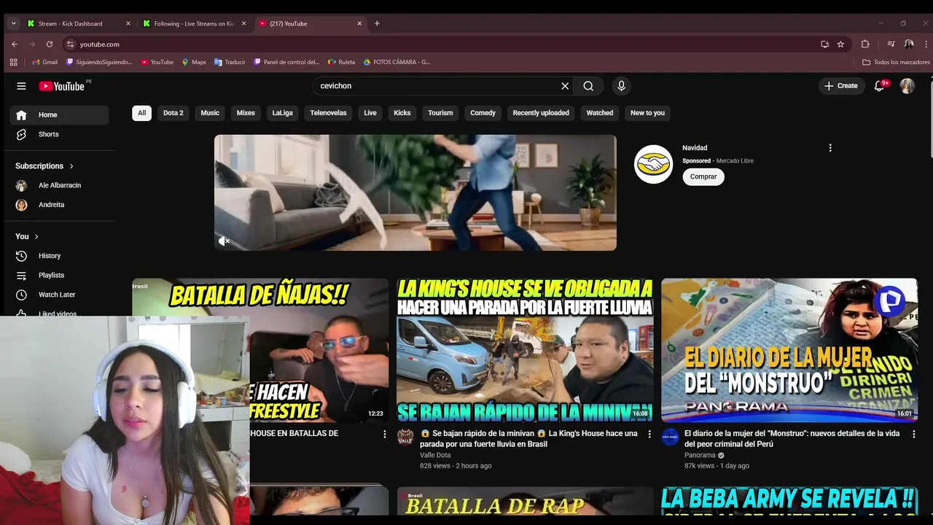The width and height of the screenshot is (933, 525).
Task: Open options menu for the Batallas de video
Action: coord(385,434)
